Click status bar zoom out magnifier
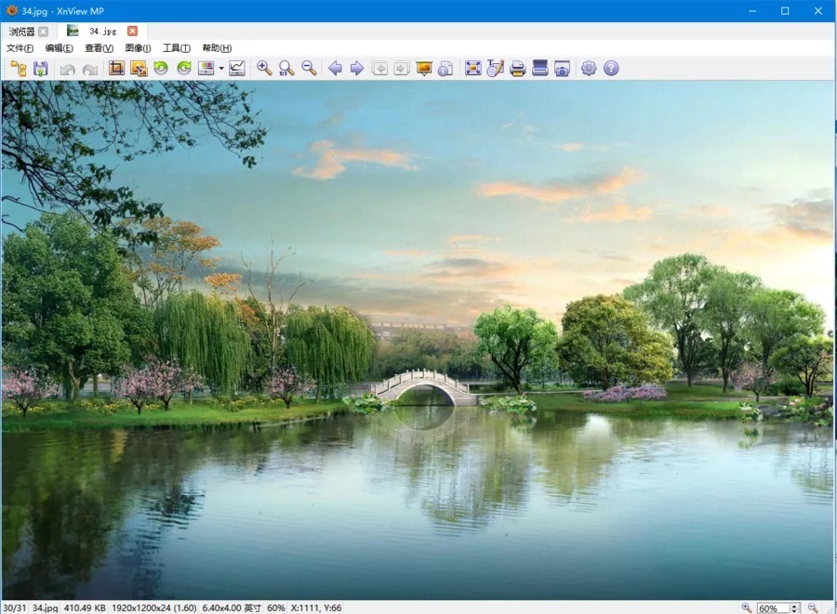This screenshot has width=837, height=614. 813,607
